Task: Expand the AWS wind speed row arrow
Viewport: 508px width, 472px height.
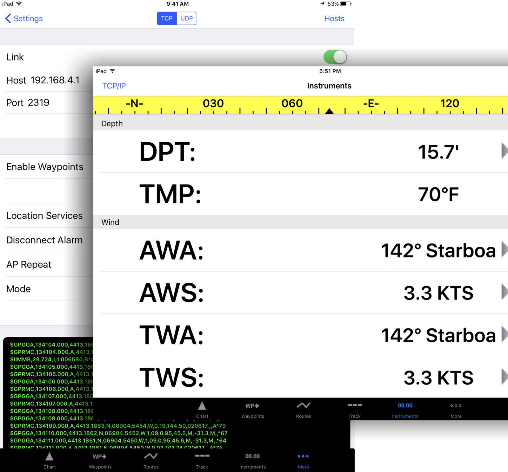Action: point(504,292)
